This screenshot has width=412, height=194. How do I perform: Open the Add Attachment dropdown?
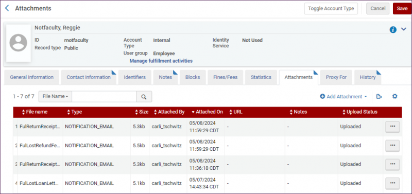[344, 97]
